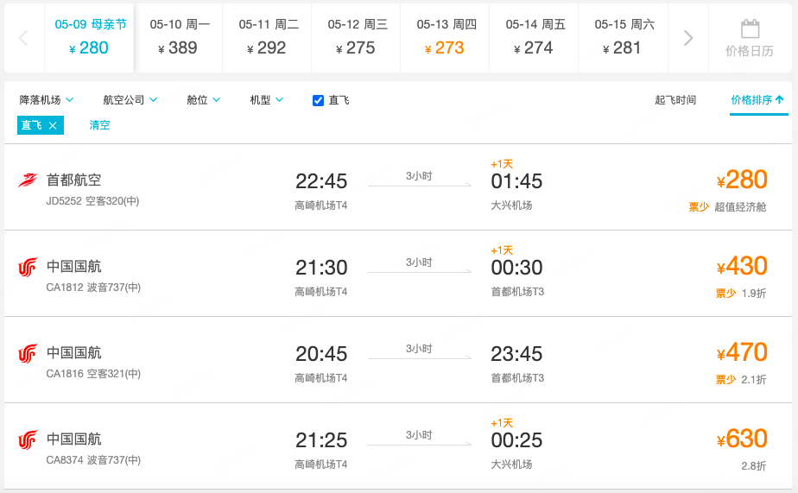Select the 05-10 周一 date tab
The width and height of the screenshot is (798, 493).
pos(179,38)
